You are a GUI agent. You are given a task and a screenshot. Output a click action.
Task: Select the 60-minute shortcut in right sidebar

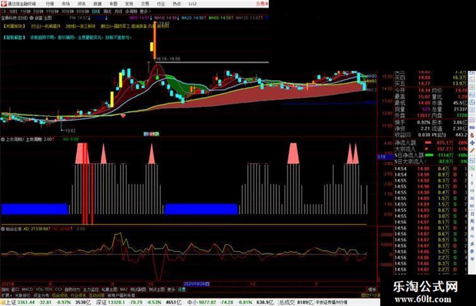pyautogui.click(x=472, y=206)
